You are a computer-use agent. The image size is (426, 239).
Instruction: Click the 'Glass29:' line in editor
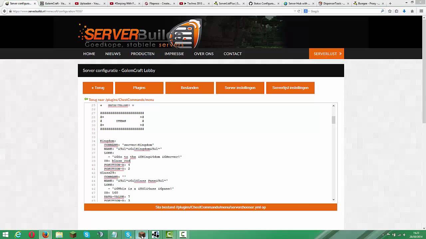pos(108,173)
